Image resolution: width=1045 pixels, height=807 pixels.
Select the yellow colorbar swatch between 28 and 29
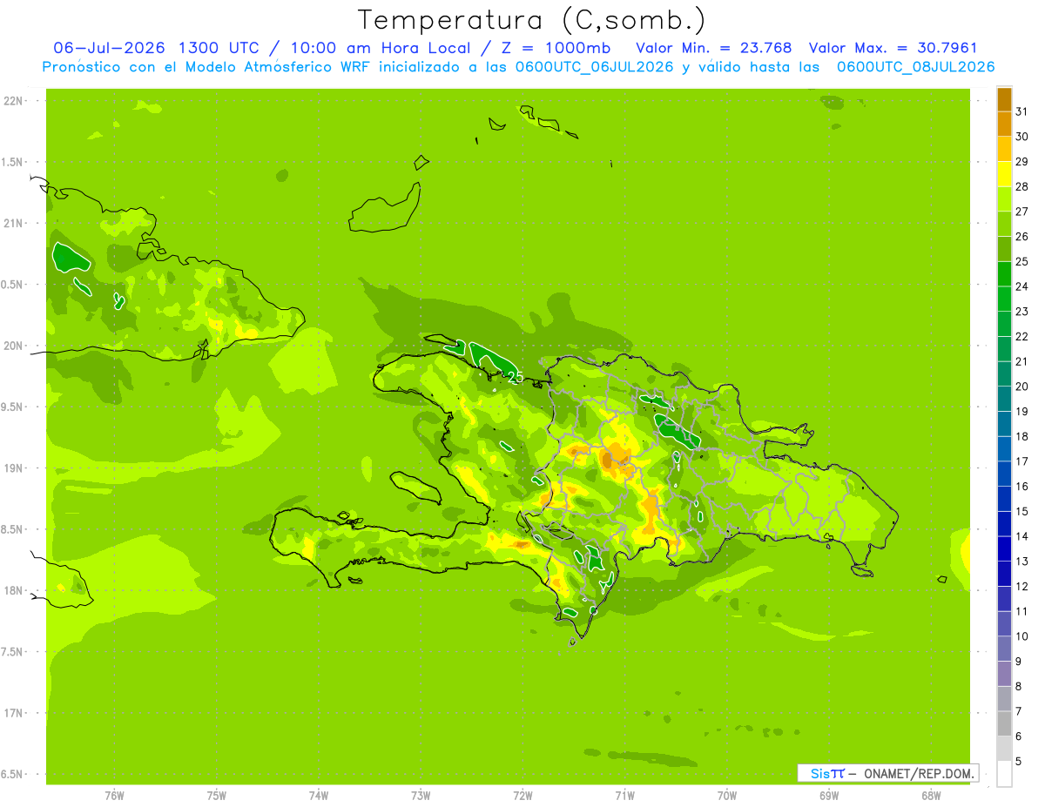(1004, 174)
